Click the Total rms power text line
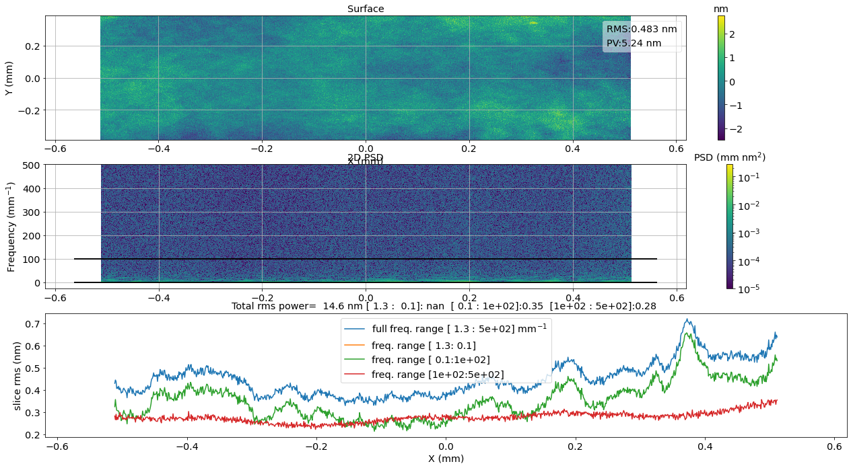This screenshot has width=851, height=468. coord(444,306)
